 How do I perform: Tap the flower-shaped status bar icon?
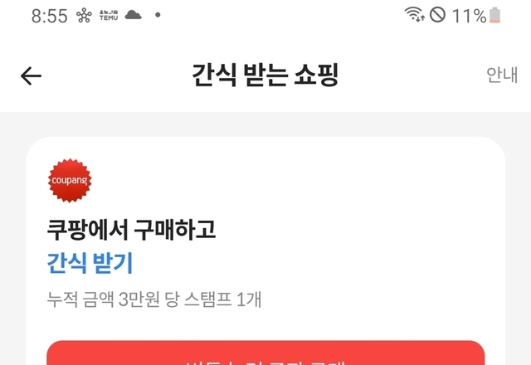pyautogui.click(x=84, y=16)
